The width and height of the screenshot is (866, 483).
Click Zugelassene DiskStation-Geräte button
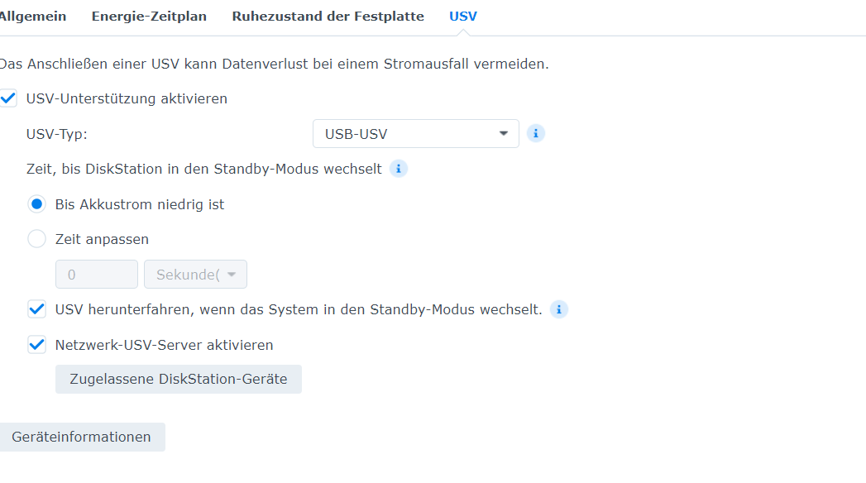coord(179,380)
